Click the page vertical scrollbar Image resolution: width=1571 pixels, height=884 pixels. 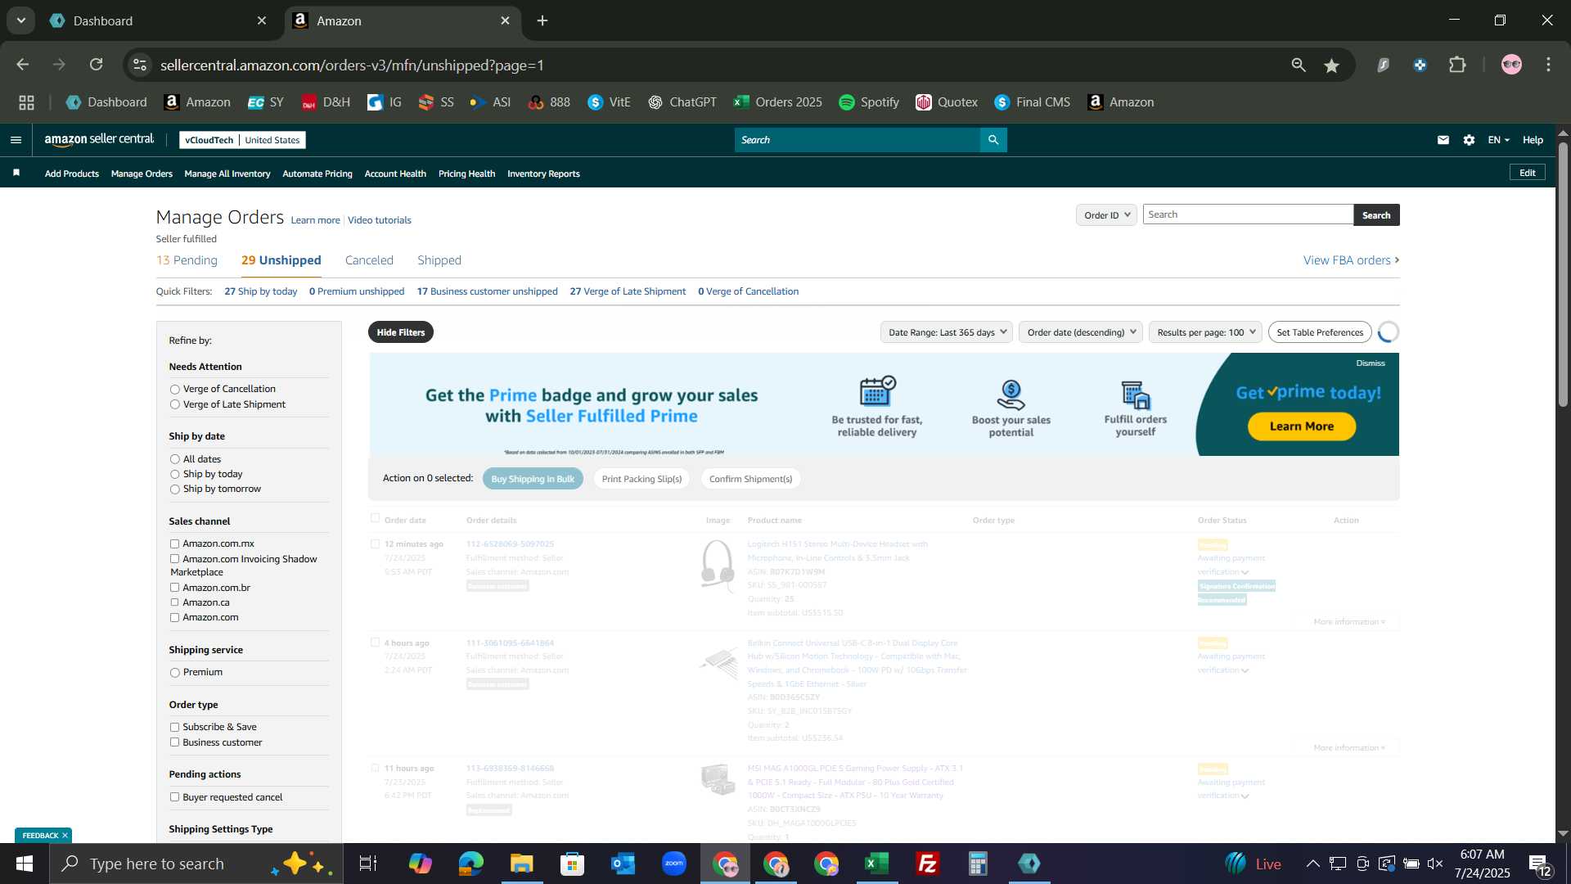click(x=1563, y=274)
